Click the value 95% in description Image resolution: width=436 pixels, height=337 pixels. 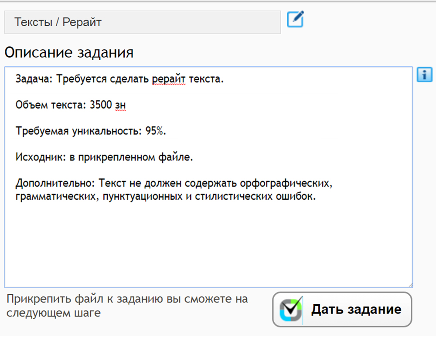point(156,131)
